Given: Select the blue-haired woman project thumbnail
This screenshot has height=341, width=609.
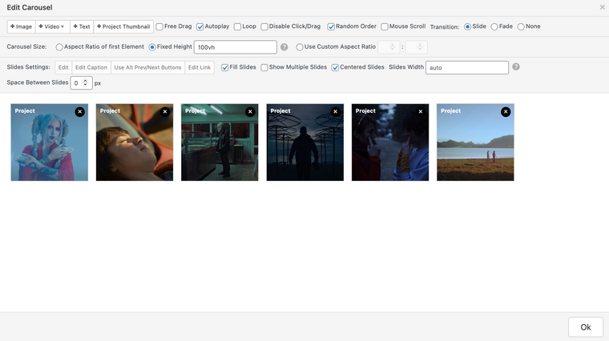Looking at the screenshot, I should (x=50, y=142).
